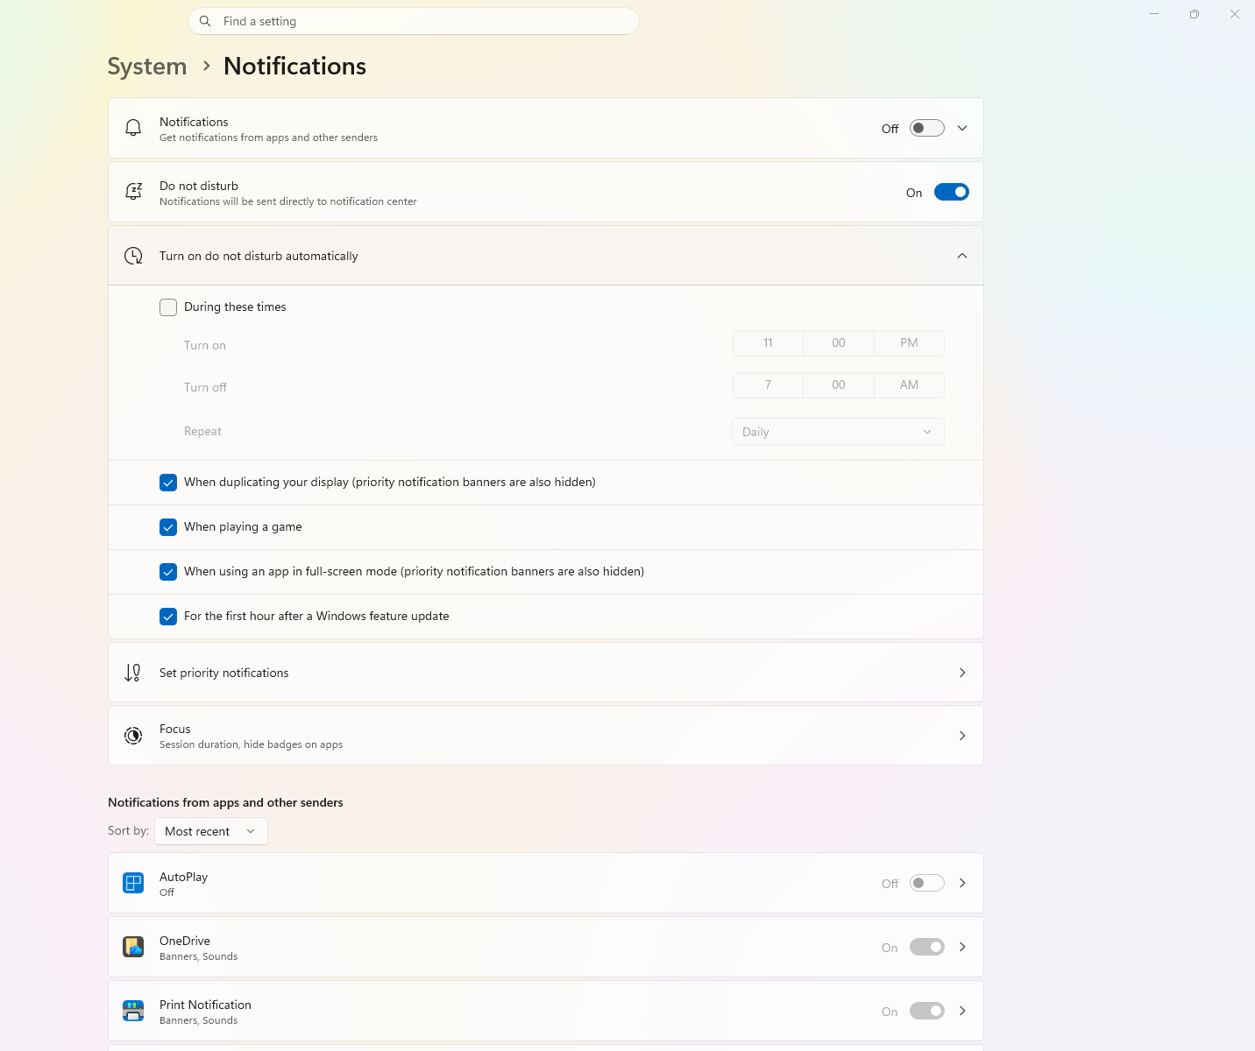Open Focus settings chevron
Screen dimensions: 1255x1051
pos(962,736)
